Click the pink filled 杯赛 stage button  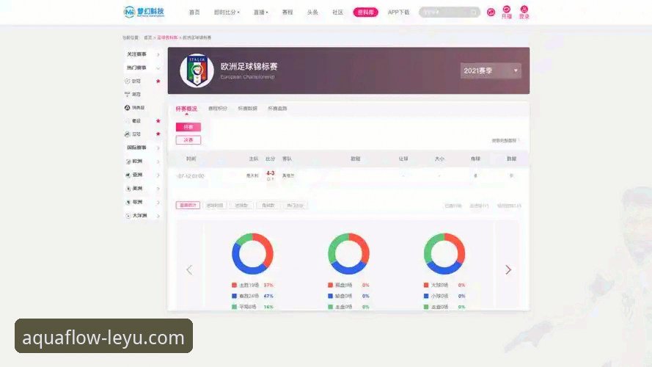188,127
